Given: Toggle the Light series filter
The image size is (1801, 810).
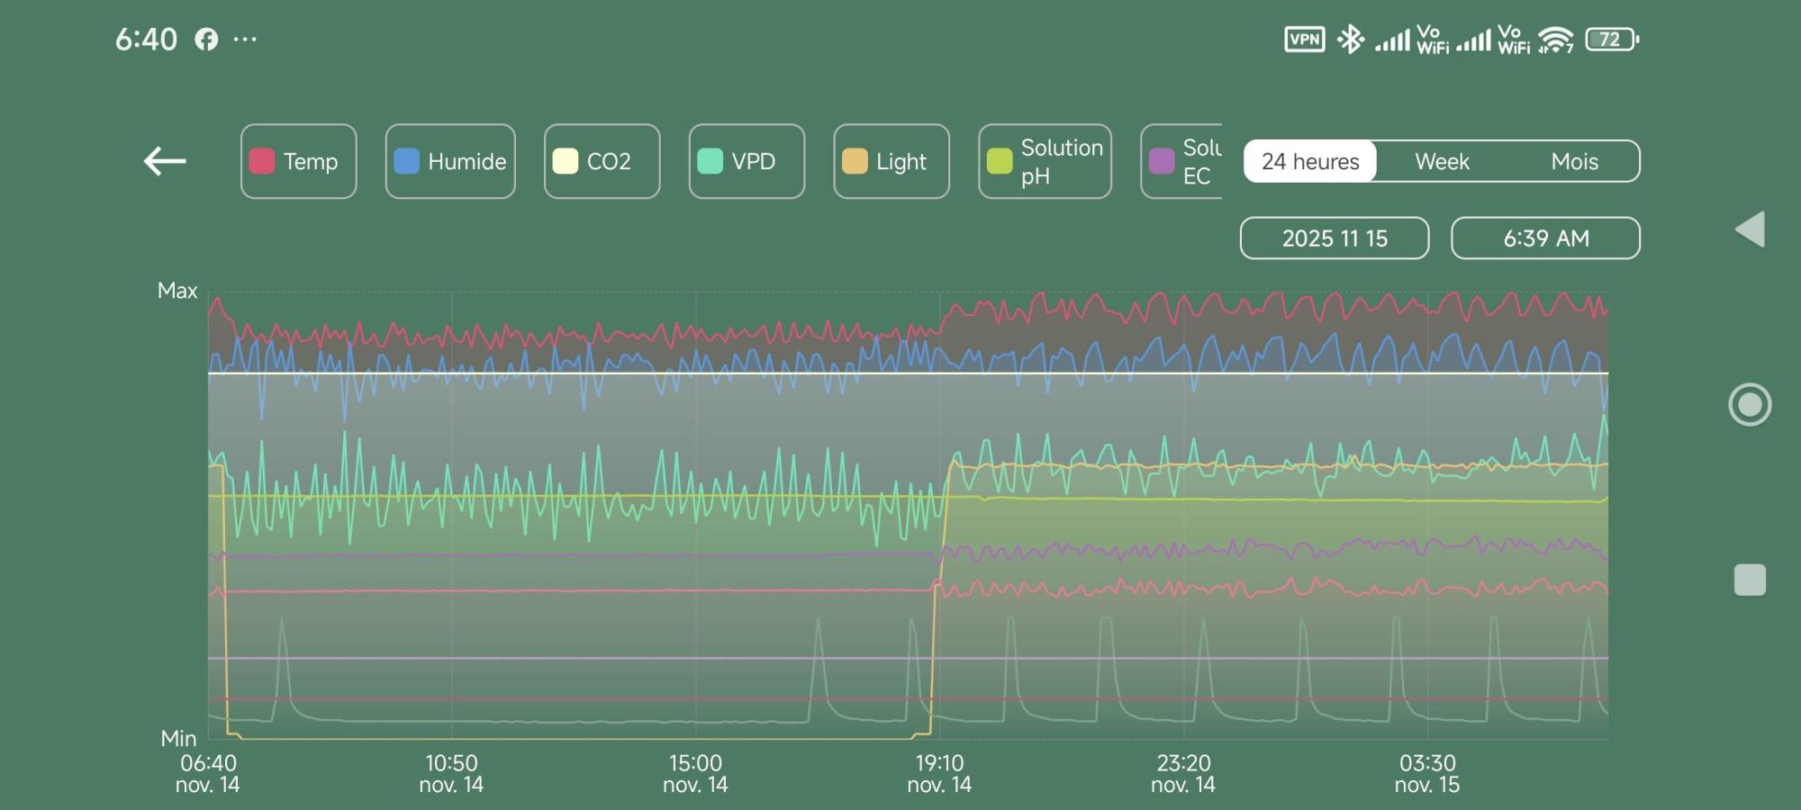Looking at the screenshot, I should 891,161.
